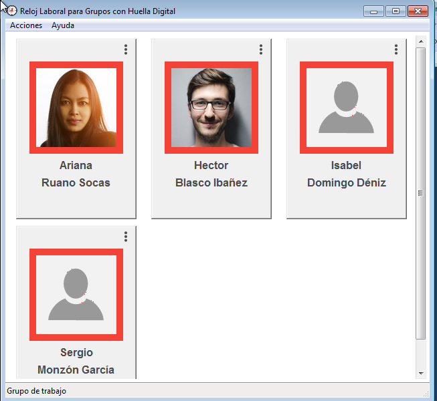Click the clock application icon in title bar
This screenshot has height=401, width=437.
(11, 11)
